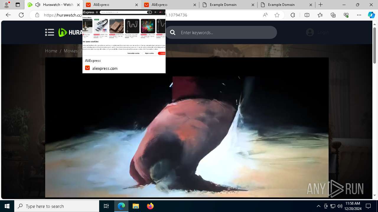
Task: Close the first AliExpress tab
Action: click(136, 5)
